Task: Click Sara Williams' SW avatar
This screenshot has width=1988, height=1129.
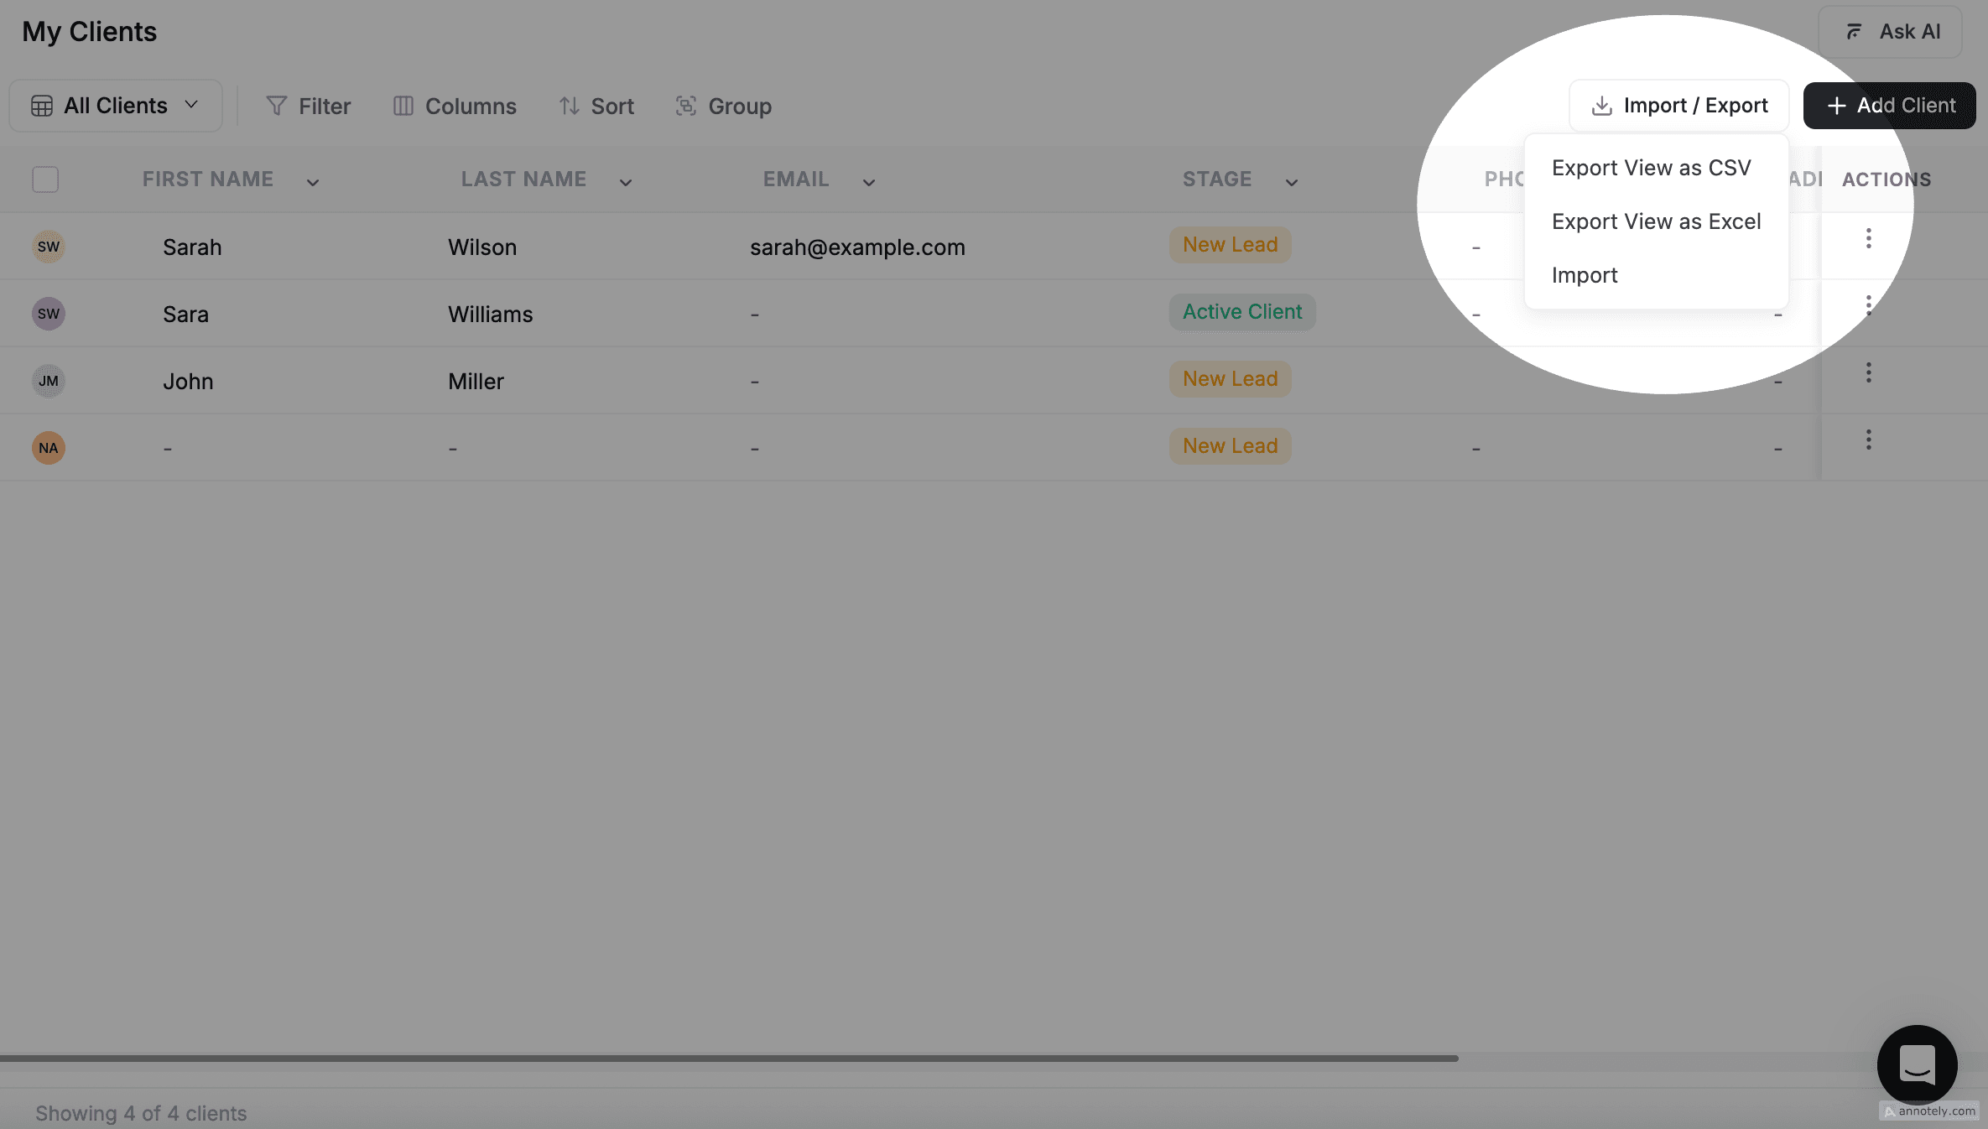Action: tap(49, 313)
